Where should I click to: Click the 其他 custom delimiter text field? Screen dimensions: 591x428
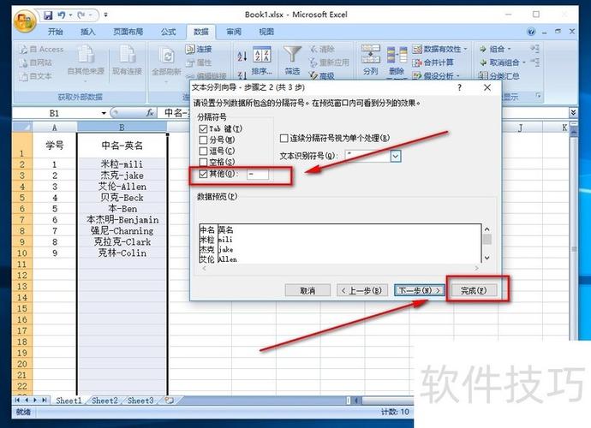point(258,174)
